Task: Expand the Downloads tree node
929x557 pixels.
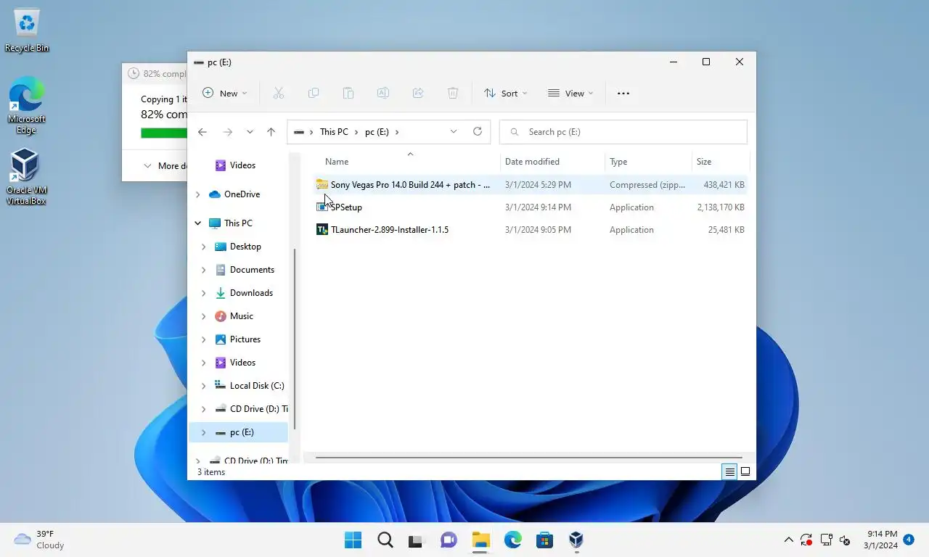Action: pos(203,293)
